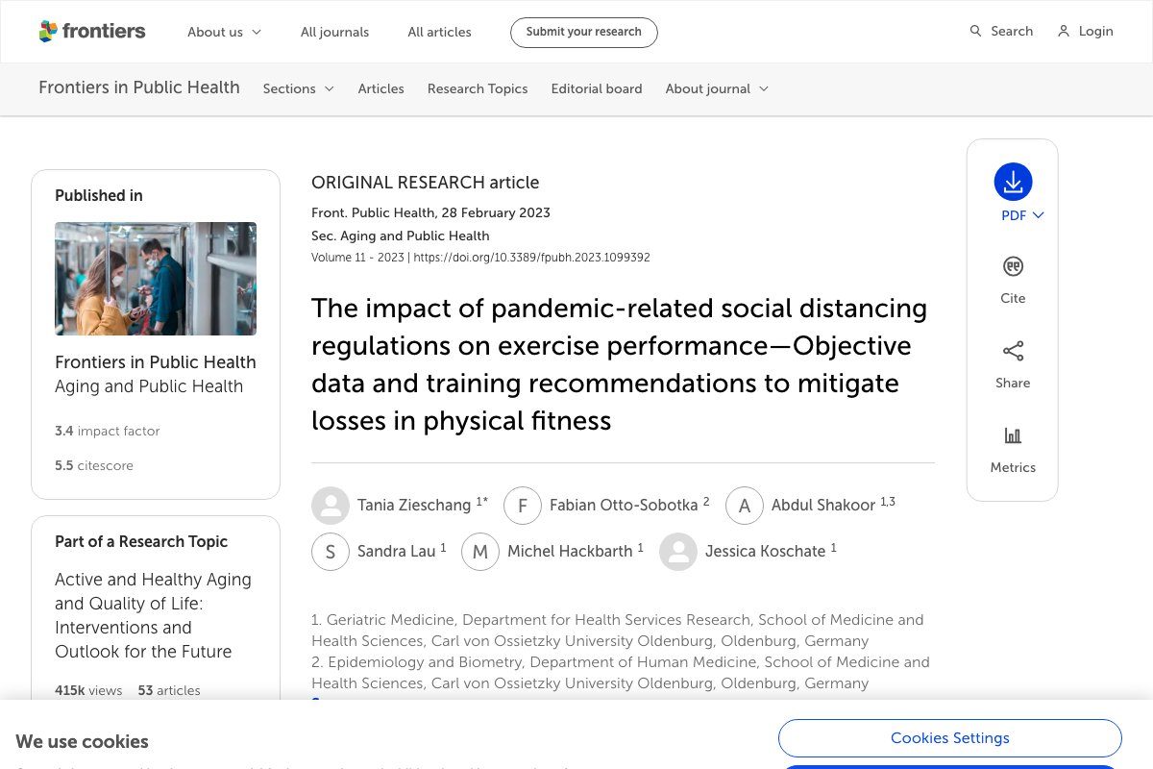Open the Research Topics tab
Viewport: 1153px width, 769px height.
click(478, 88)
